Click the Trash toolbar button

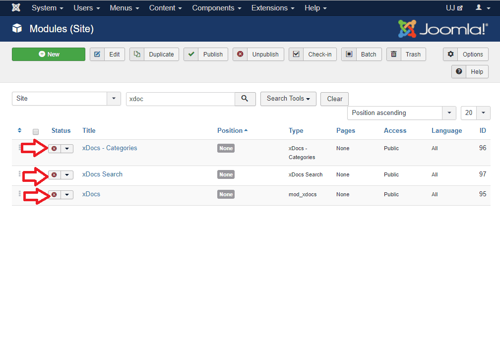(406, 55)
